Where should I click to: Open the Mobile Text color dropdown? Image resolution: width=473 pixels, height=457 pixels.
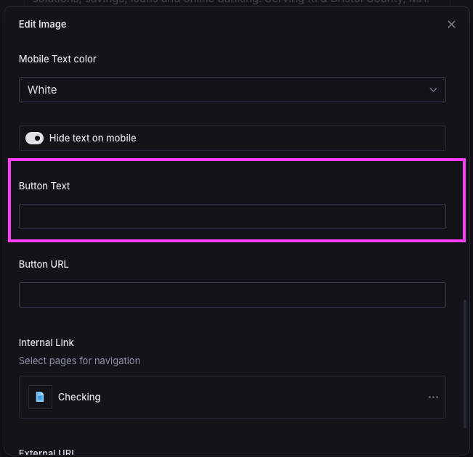click(x=232, y=90)
